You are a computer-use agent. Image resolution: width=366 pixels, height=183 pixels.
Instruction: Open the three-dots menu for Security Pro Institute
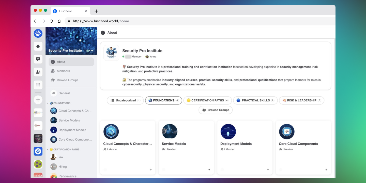tap(91, 51)
